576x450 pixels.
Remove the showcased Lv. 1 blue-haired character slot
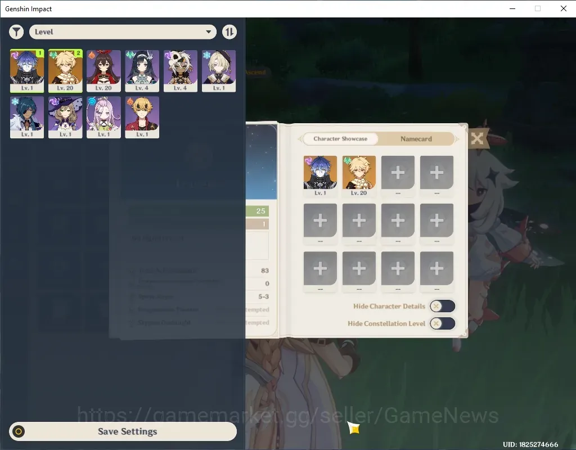(320, 175)
